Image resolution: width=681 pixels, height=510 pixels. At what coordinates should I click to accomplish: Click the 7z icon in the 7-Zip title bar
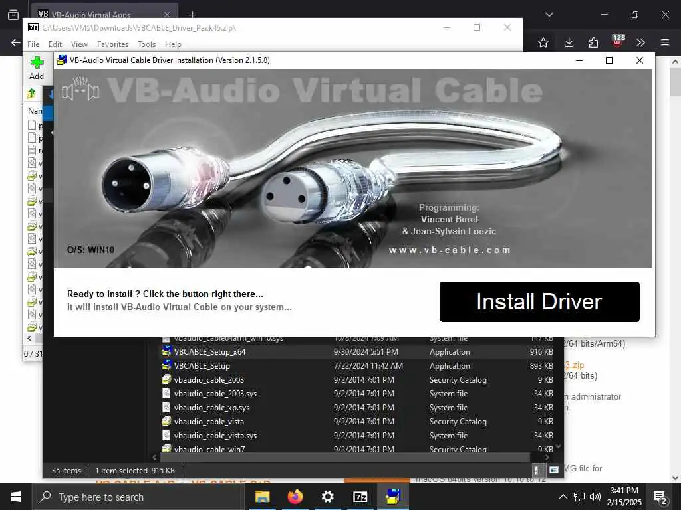[x=33, y=27]
